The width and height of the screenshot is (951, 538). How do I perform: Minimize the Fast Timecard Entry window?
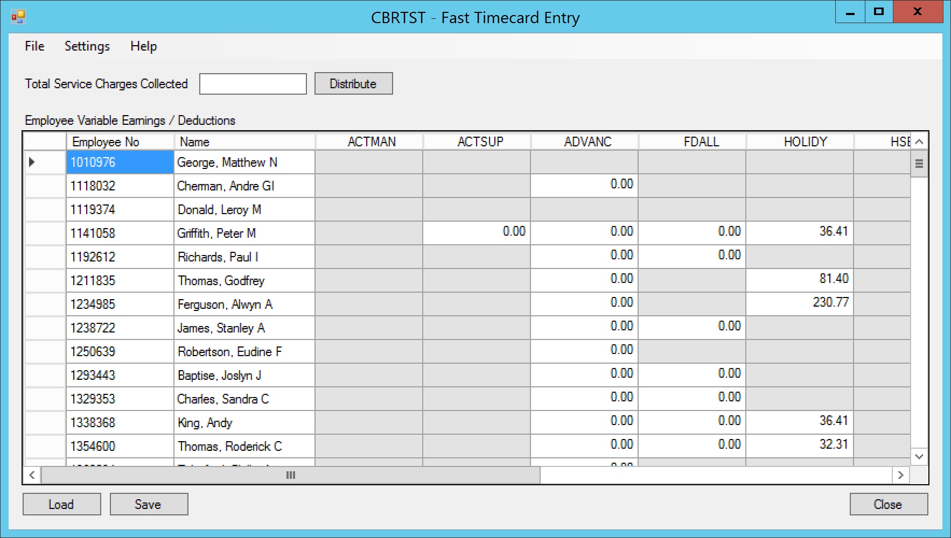click(x=850, y=12)
